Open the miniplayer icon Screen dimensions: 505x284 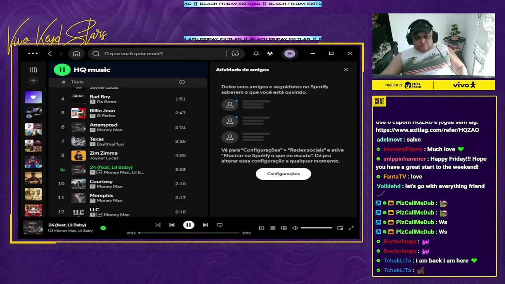coord(340,228)
